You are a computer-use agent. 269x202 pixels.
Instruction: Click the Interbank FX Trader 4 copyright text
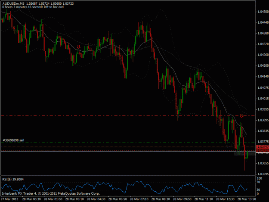click(51, 193)
